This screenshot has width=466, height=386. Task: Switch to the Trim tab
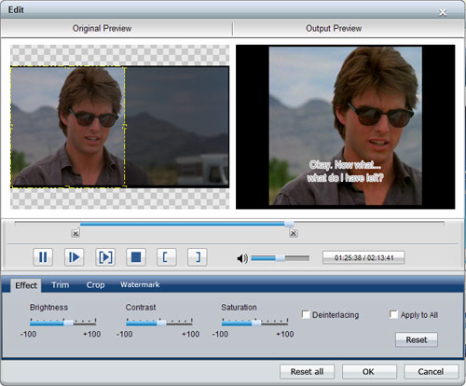click(x=61, y=284)
